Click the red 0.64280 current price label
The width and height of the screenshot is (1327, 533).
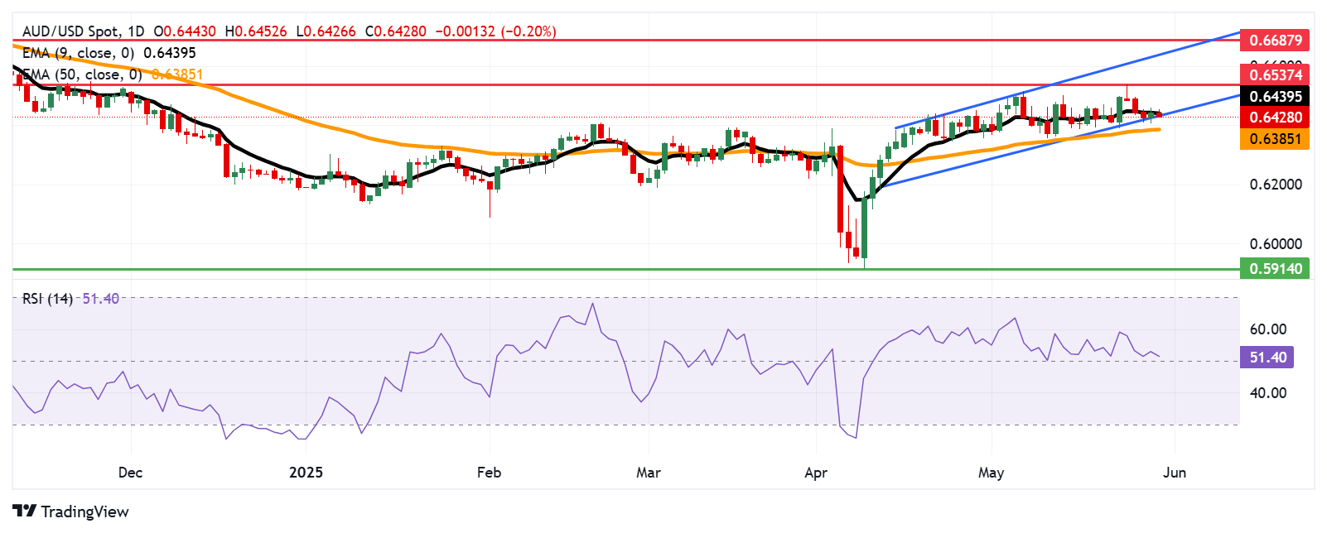tap(1275, 118)
